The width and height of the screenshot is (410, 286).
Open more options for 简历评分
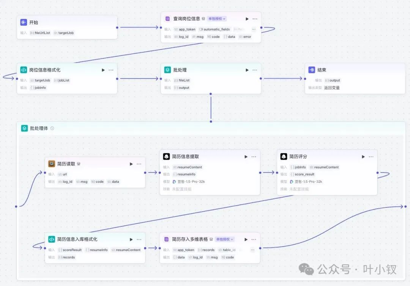(x=371, y=157)
